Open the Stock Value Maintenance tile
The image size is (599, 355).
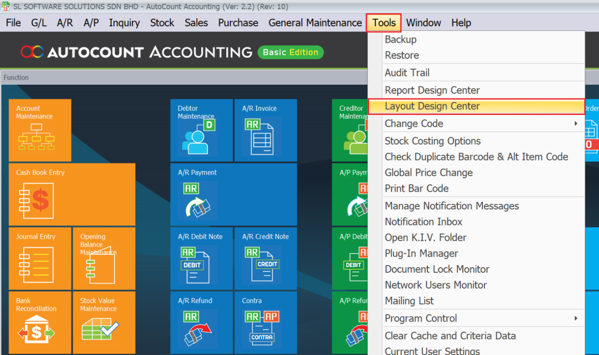click(104, 323)
